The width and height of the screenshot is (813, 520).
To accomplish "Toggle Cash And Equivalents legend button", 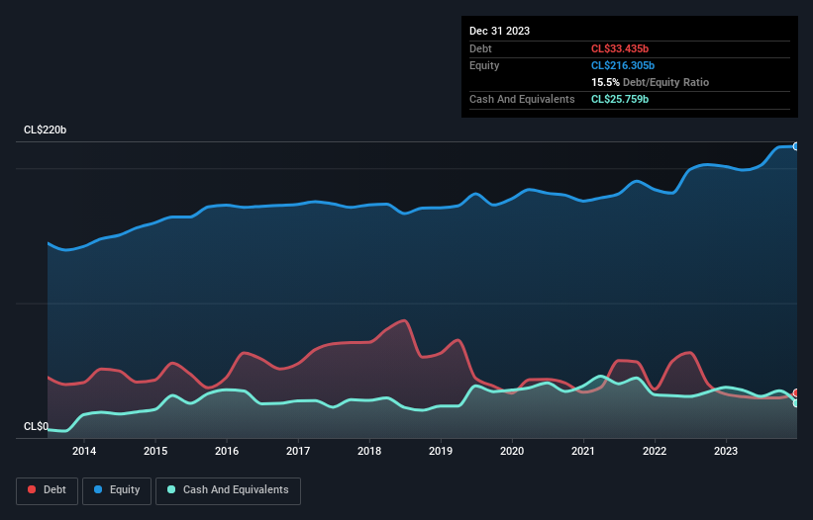I will pos(228,490).
